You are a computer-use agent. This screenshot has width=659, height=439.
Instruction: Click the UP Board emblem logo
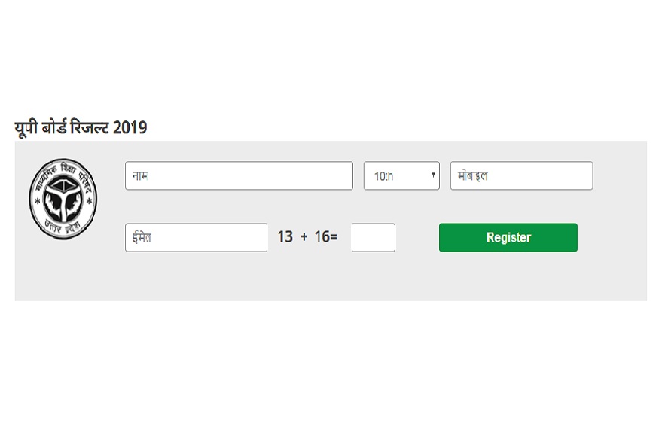click(x=63, y=200)
